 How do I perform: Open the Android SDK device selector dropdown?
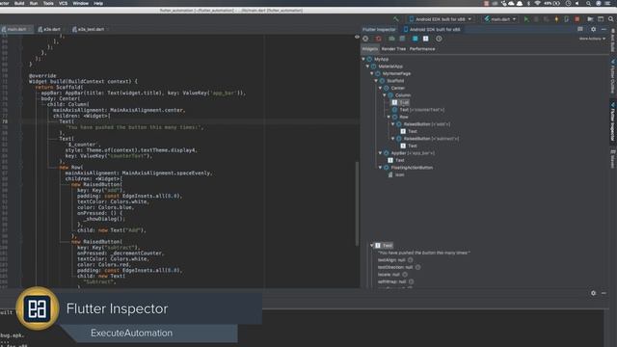tap(440, 19)
